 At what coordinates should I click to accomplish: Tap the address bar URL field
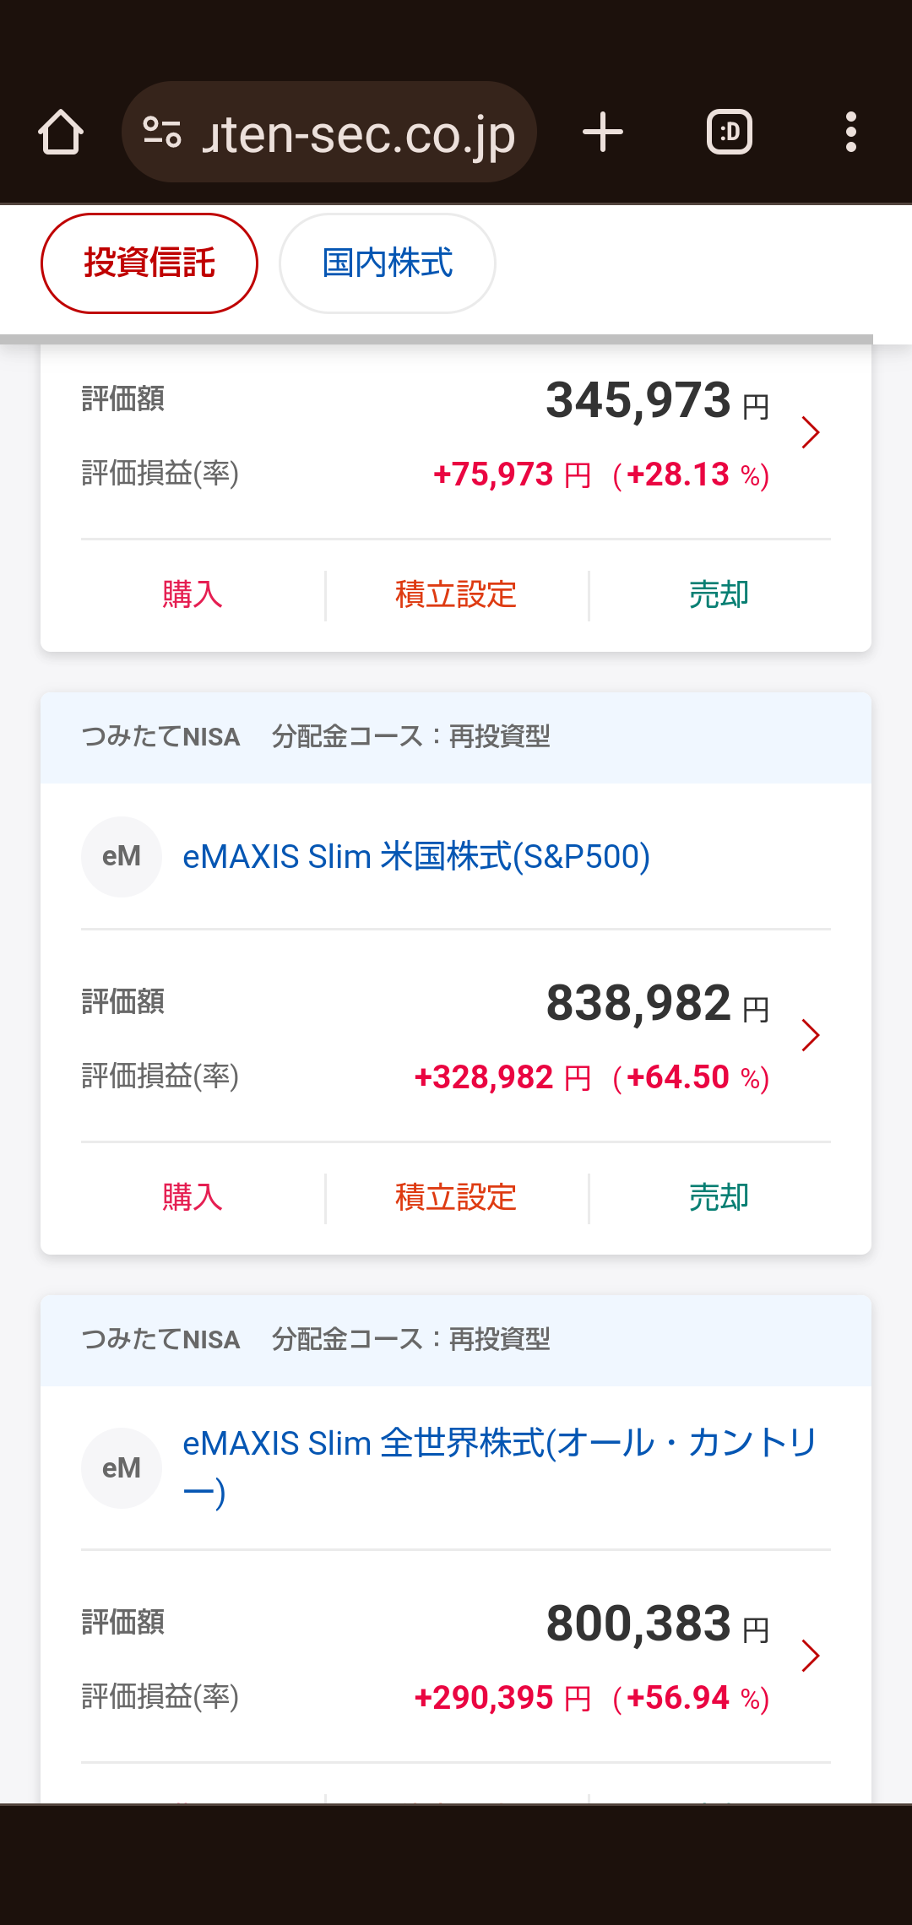(359, 133)
